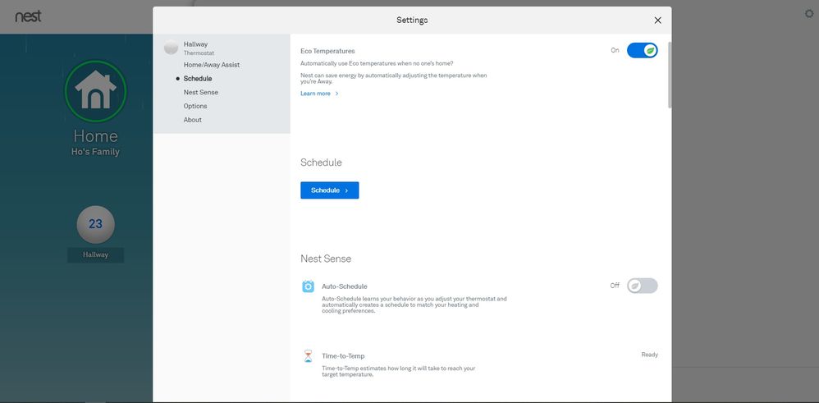Click the Ho's Family text
The width and height of the screenshot is (819, 403).
pyautogui.click(x=95, y=152)
